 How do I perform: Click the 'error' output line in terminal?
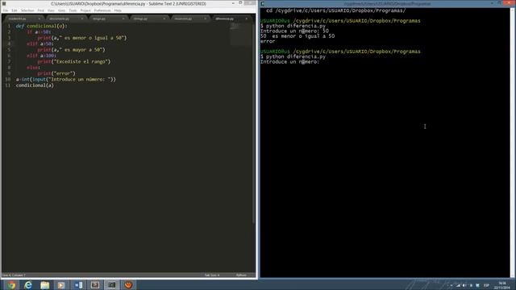click(268, 41)
